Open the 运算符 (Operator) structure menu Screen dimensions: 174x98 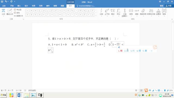pyautogui.click(x=159, y=13)
